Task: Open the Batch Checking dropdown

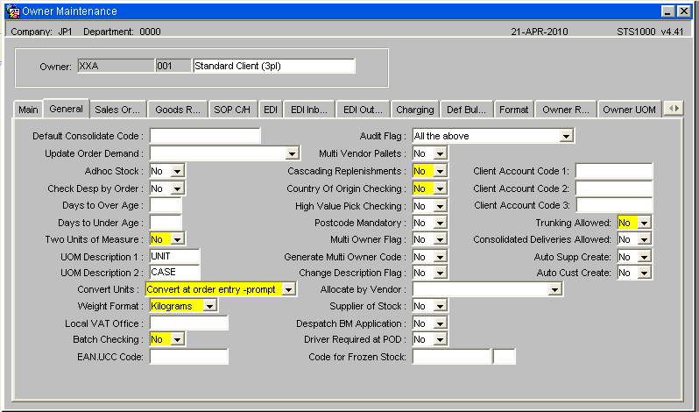Action: click(x=178, y=340)
